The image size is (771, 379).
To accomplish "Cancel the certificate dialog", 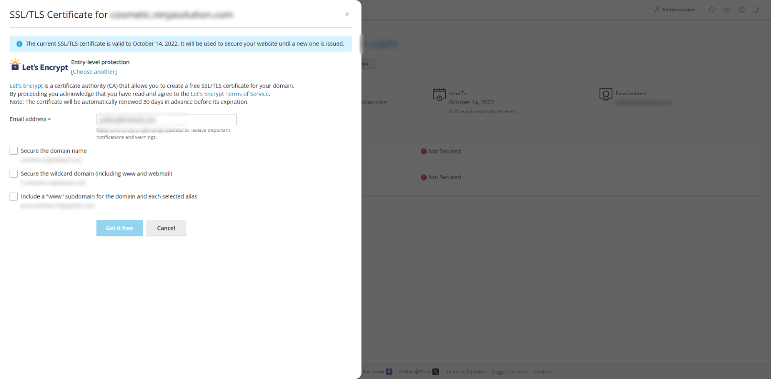I will pyautogui.click(x=166, y=228).
